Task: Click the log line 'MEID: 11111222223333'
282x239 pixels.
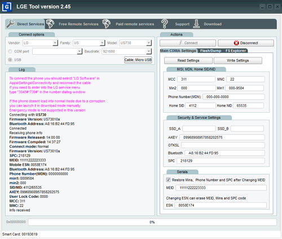Action: 28,160
